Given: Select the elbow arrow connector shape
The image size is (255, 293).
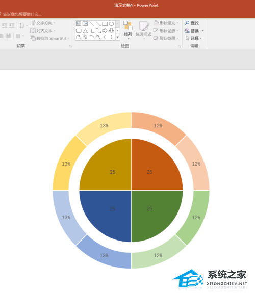Looking at the screenshot, I should pyautogui.click(x=98, y=31).
